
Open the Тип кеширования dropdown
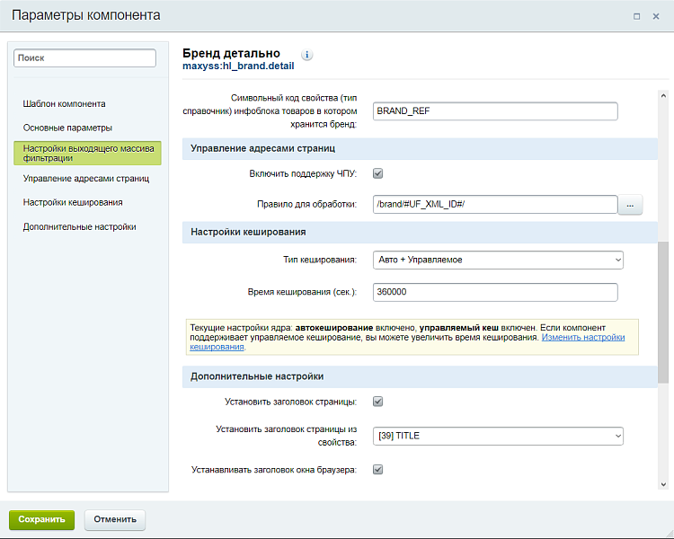[x=498, y=260]
